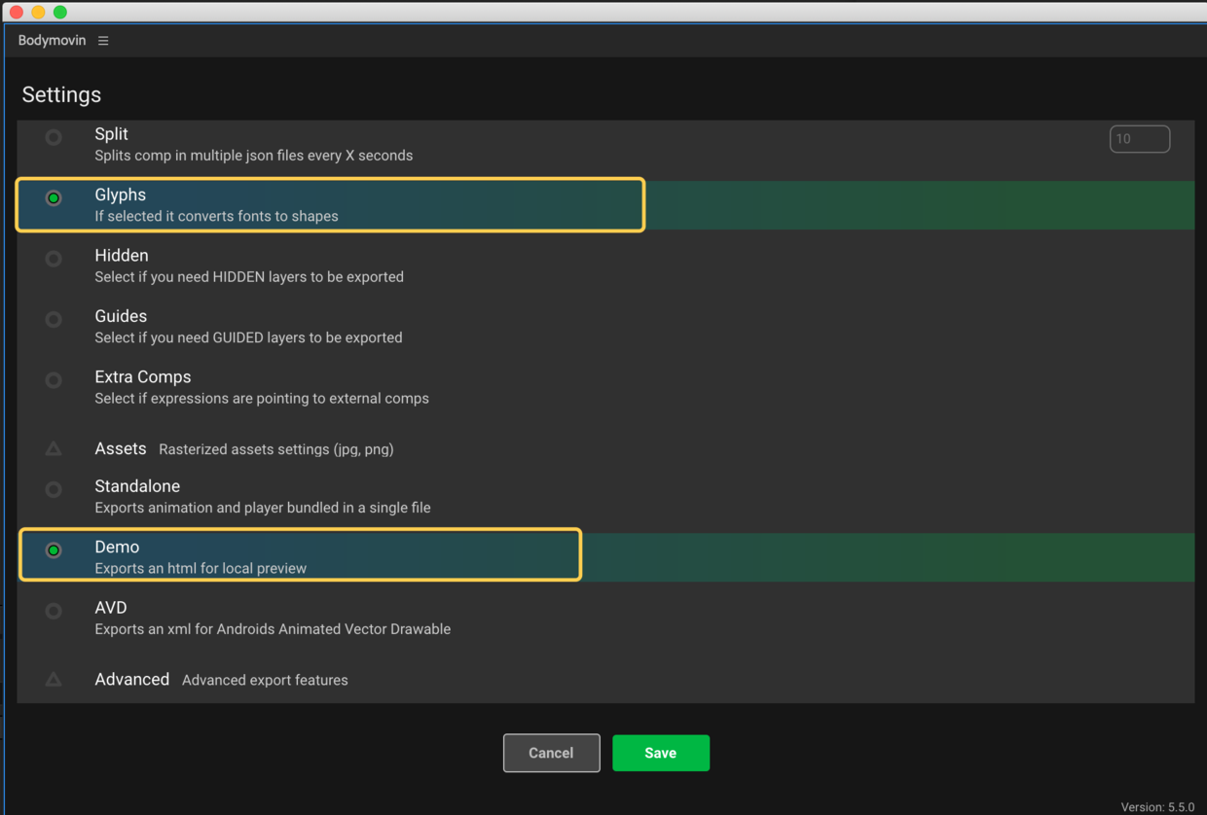The height and width of the screenshot is (815, 1207).
Task: Enable the Split option radio button
Action: coord(54,137)
